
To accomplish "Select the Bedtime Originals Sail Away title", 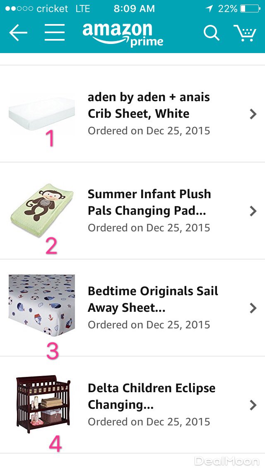I will [152, 299].
